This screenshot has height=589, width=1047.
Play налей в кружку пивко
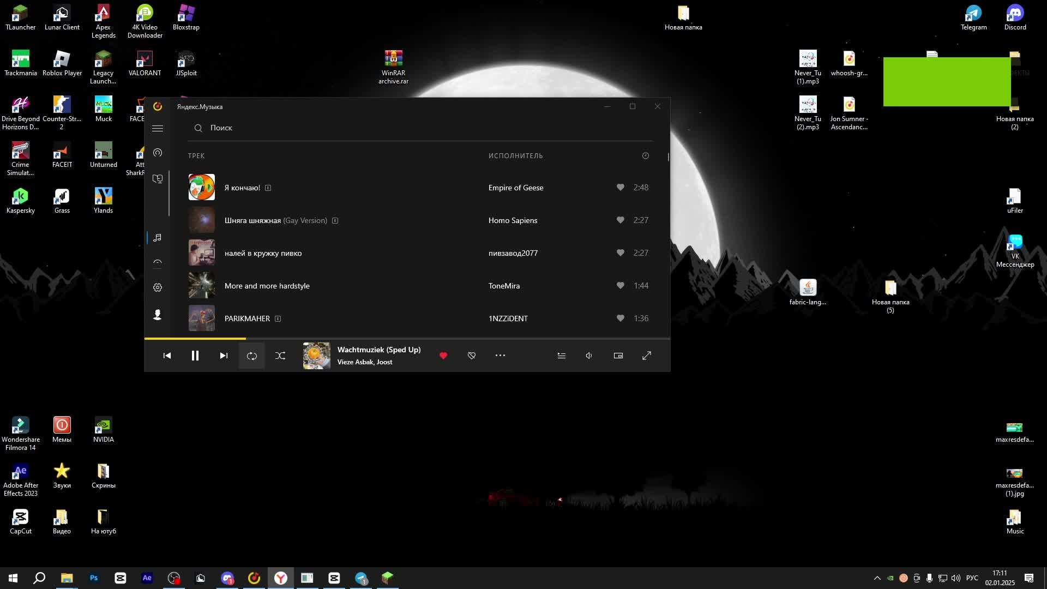(x=263, y=253)
